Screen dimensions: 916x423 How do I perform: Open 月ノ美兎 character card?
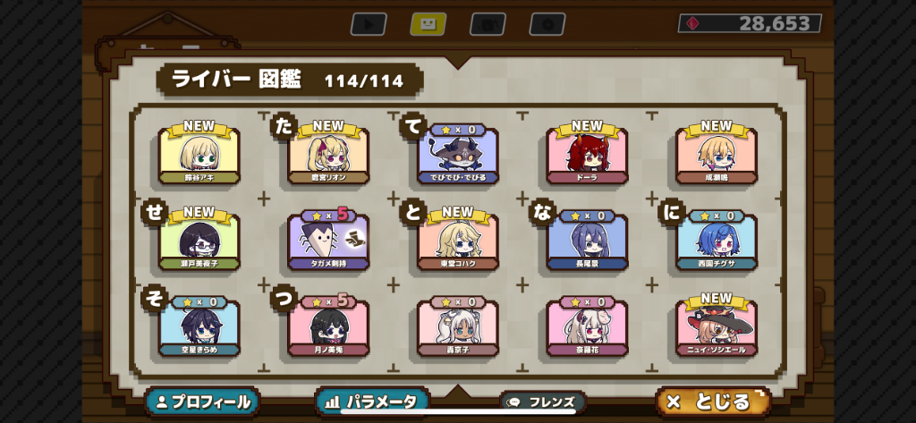328,326
